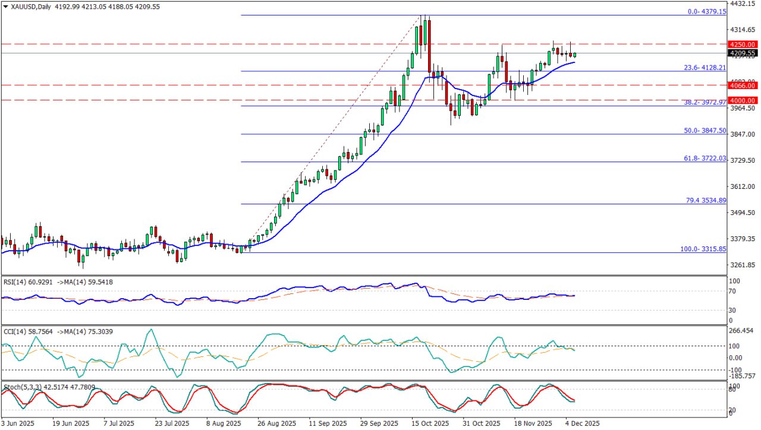
Task: Select the Fibonacci 50.0- 3847.50 label
Action: [x=705, y=131]
